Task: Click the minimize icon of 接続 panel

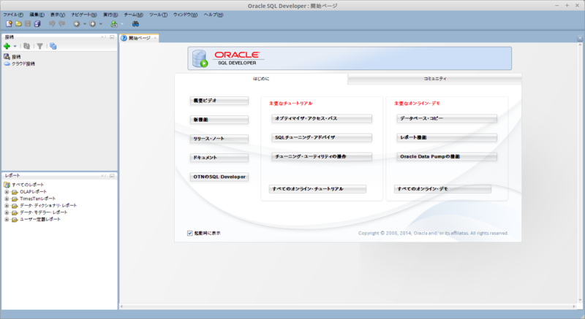Action: pyautogui.click(x=112, y=37)
